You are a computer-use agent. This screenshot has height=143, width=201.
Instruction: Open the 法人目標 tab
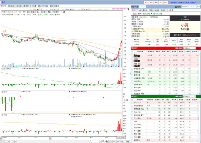pos(170,10)
